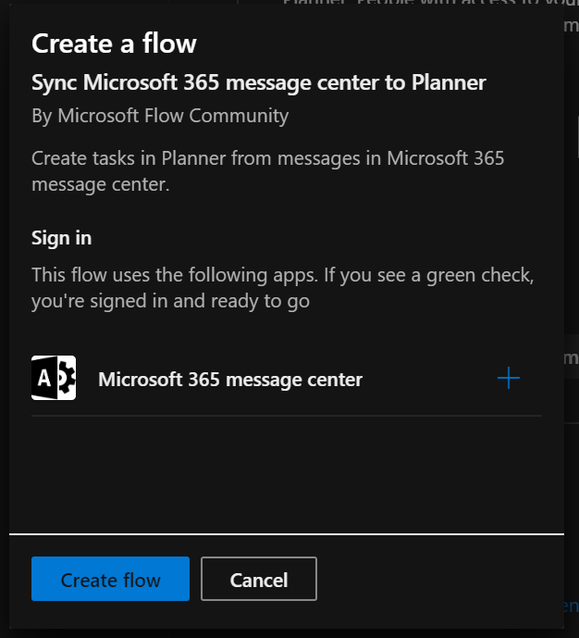
Task: Click the white divider line above the buttons
Action: coord(287,534)
